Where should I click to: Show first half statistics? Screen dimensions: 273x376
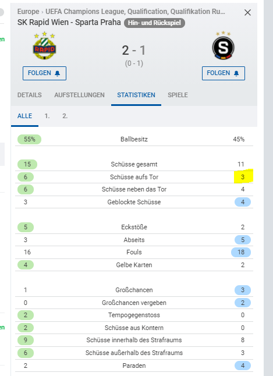tap(47, 116)
